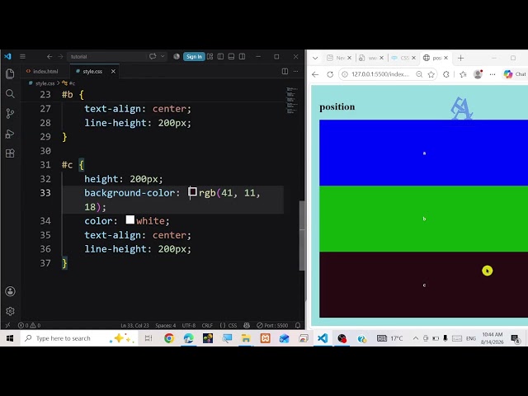528x396 pixels.
Task: Open the Run and Debug view
Action: [10, 134]
